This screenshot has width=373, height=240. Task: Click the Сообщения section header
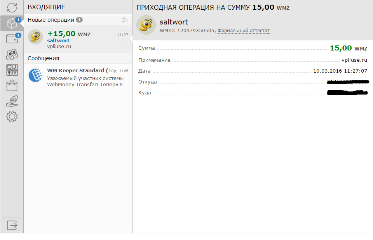[x=43, y=58]
